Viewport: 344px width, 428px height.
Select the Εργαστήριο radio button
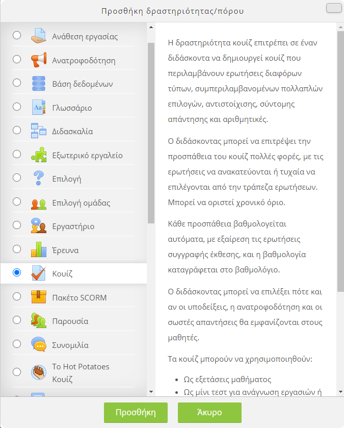click(17, 225)
